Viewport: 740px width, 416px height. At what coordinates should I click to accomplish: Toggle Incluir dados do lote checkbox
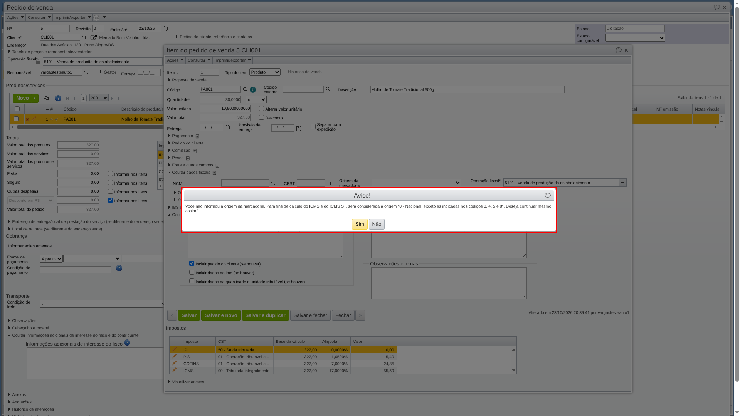[x=192, y=272]
